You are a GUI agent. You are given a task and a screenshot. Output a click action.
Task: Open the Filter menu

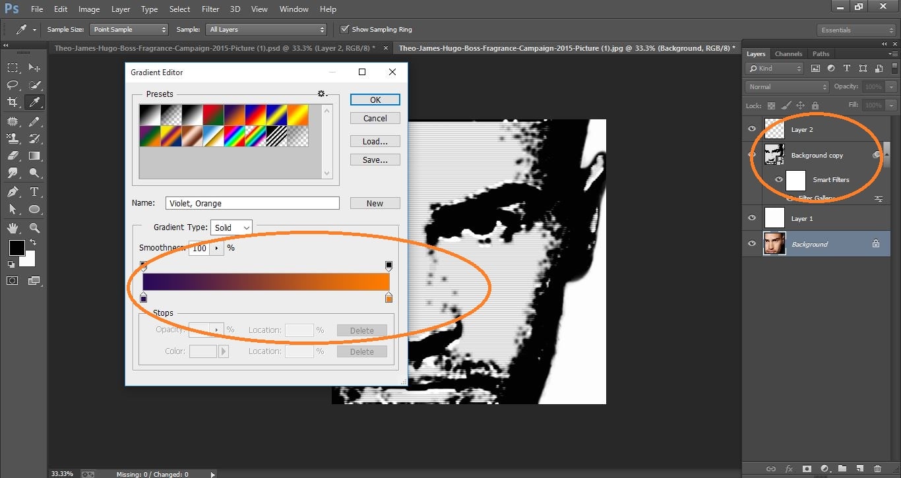pyautogui.click(x=210, y=9)
